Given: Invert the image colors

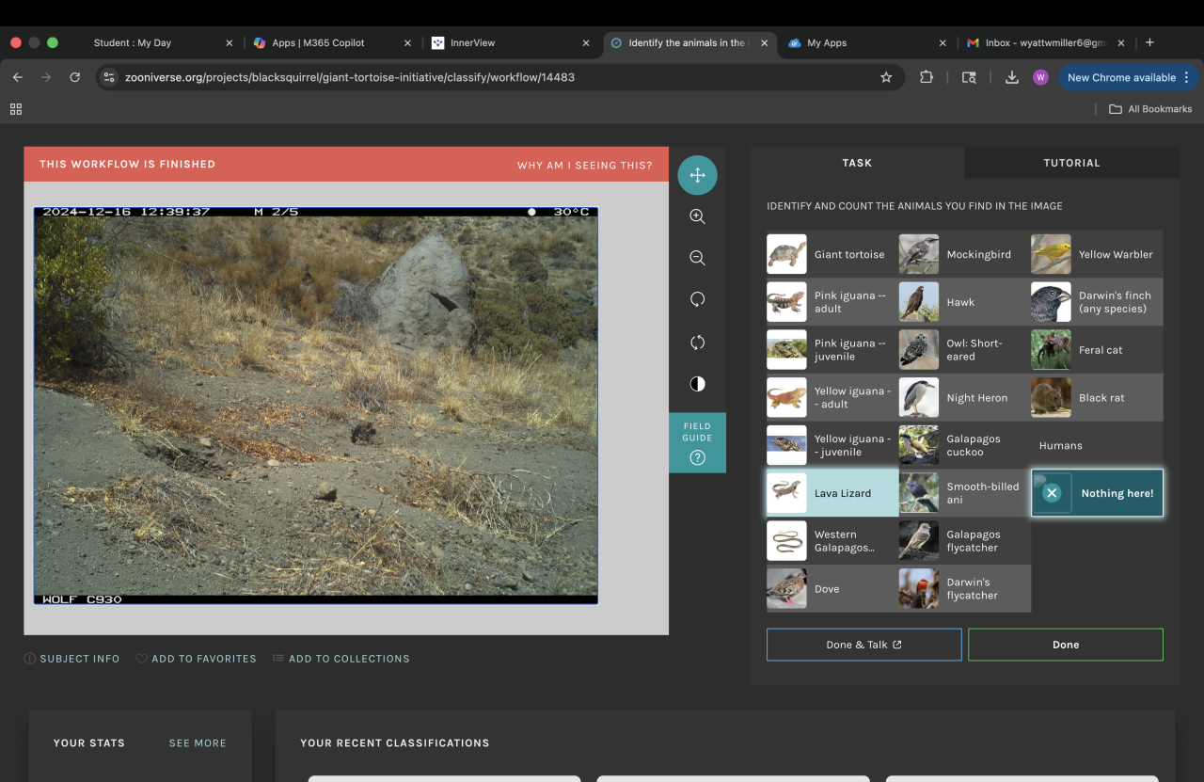Looking at the screenshot, I should (697, 384).
